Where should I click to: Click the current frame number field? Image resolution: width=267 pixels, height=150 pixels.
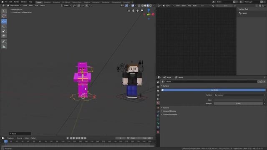click(x=121, y=138)
